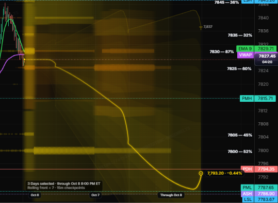The height and width of the screenshot is (203, 278).
Task: Click the 7840 price axis tick
Action: pos(263,18)
